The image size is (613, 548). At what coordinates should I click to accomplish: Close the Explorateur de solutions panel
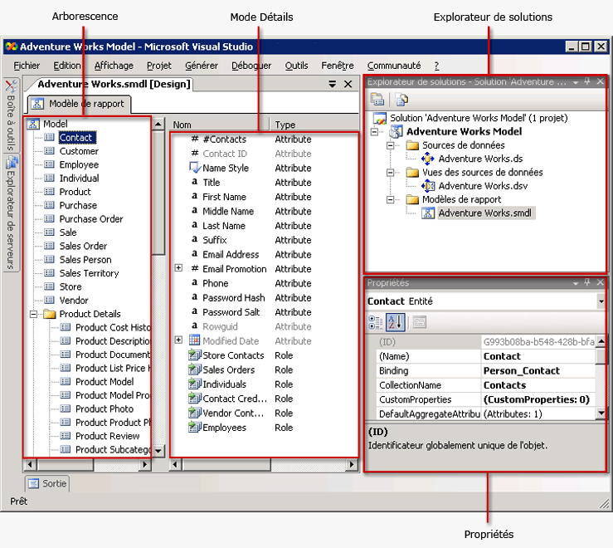coord(600,81)
